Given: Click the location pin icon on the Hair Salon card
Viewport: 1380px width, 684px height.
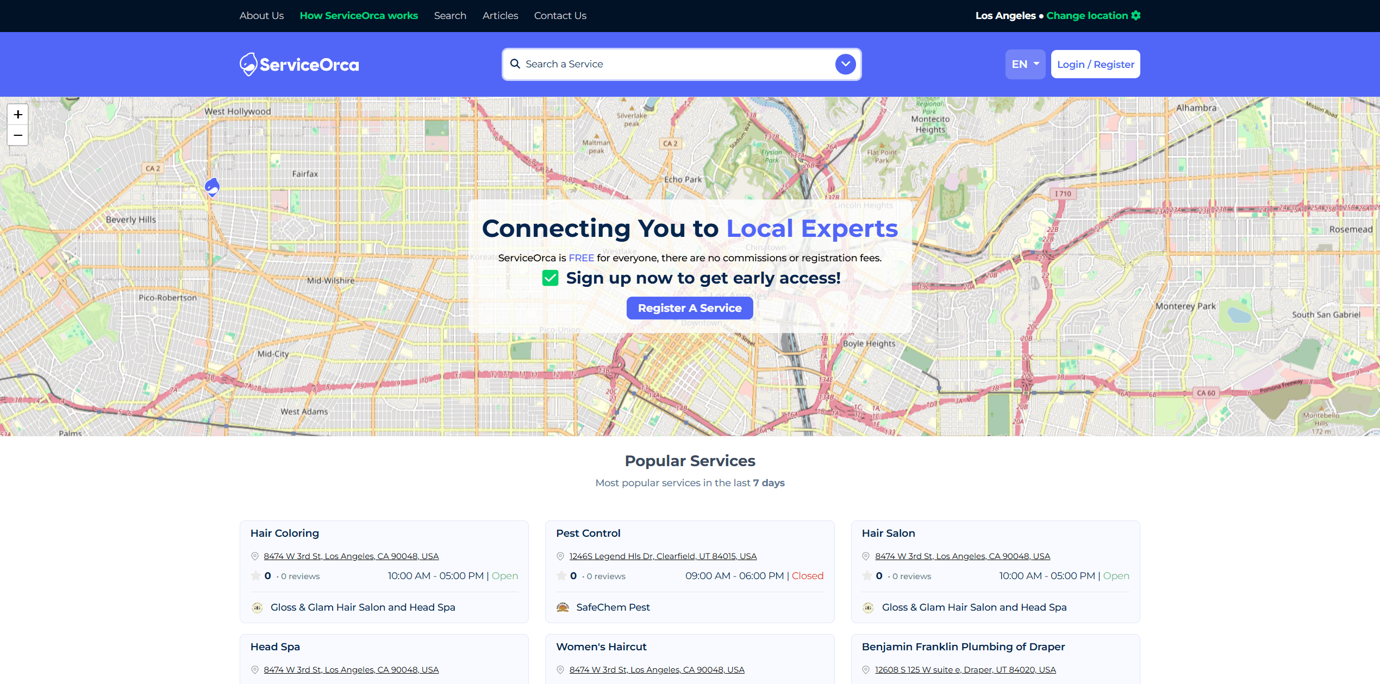Looking at the screenshot, I should click(866, 556).
